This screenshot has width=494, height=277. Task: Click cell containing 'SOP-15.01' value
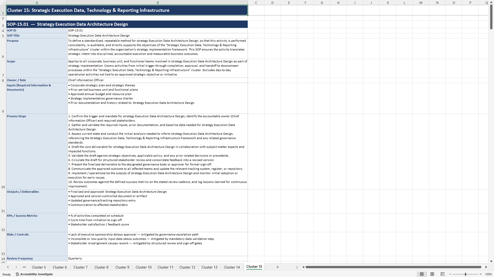[158, 30]
